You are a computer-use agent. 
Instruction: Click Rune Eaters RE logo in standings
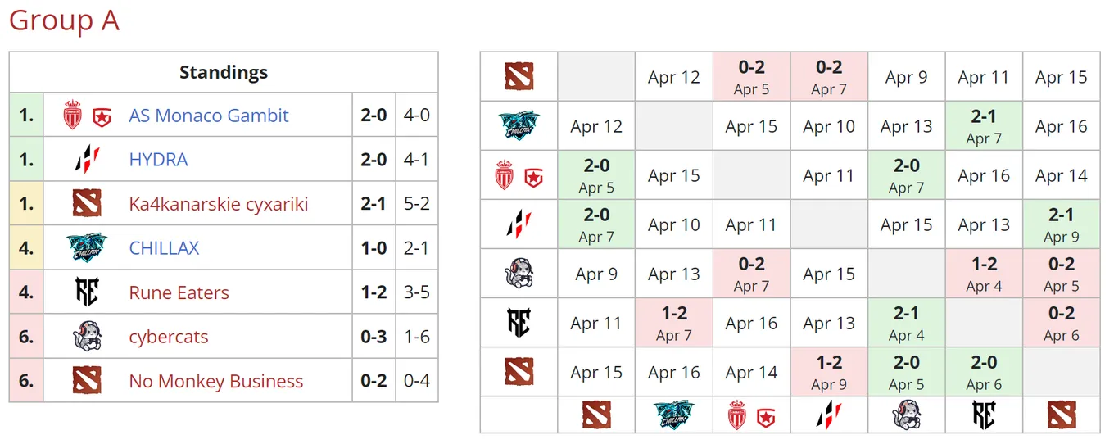click(87, 292)
